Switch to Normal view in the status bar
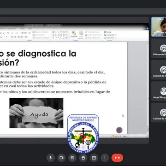Screen dimensions: 166x166 pyautogui.click(x=113, y=136)
